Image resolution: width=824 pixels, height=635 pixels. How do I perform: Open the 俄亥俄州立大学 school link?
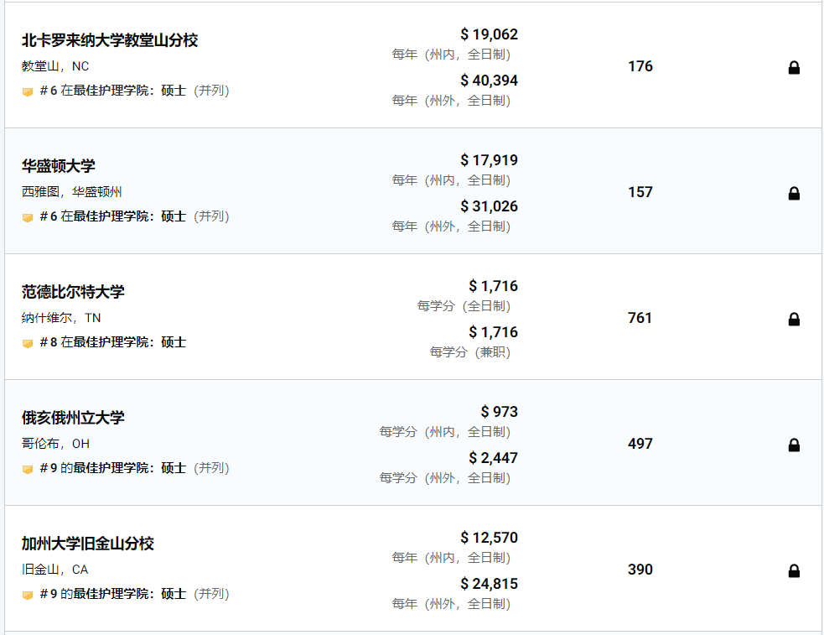[x=73, y=418]
